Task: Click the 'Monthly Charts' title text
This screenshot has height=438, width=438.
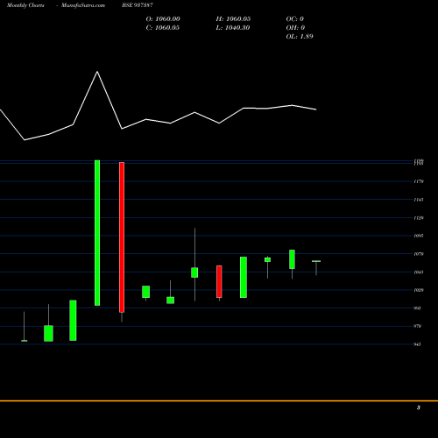Action: coord(25,5)
